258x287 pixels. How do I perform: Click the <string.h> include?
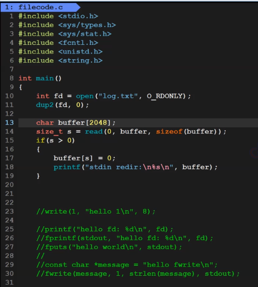tap(80, 60)
